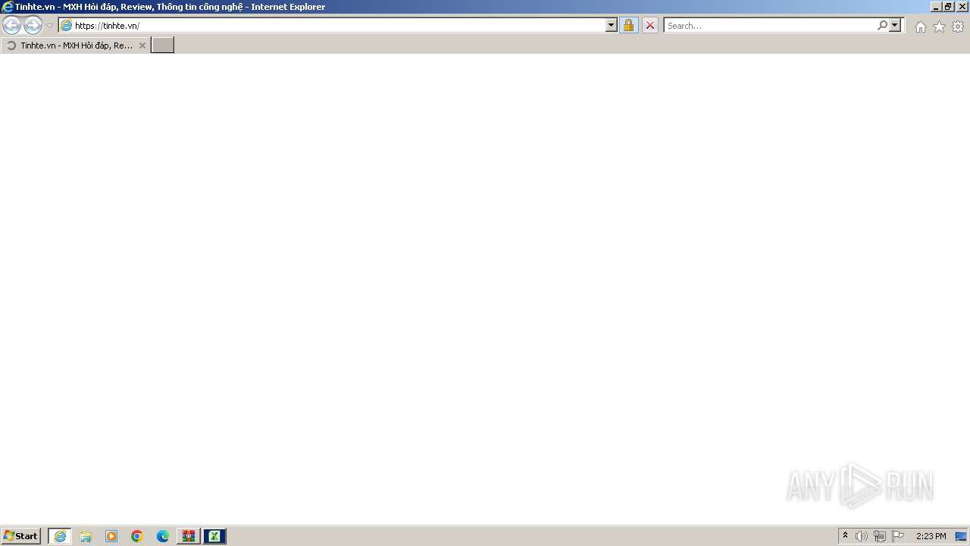The width and height of the screenshot is (970, 546).
Task: Open Action Center flag icon
Action: click(x=898, y=536)
